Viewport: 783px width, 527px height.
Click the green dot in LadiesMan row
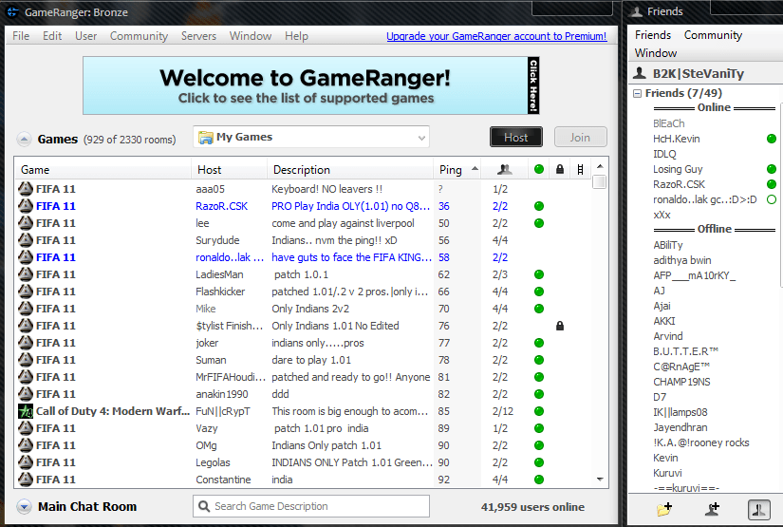[x=539, y=274]
